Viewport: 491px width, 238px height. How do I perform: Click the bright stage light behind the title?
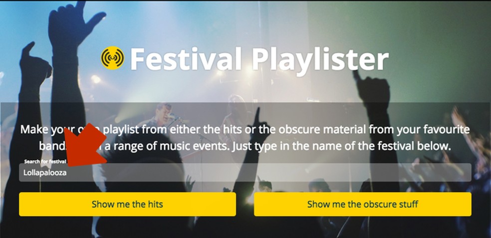[x=95, y=79]
